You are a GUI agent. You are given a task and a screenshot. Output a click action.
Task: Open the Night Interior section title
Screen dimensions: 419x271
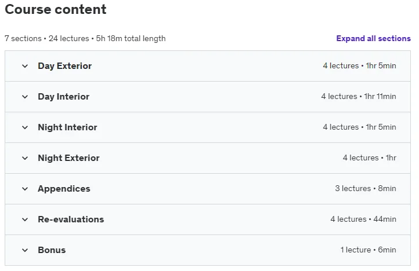(67, 127)
